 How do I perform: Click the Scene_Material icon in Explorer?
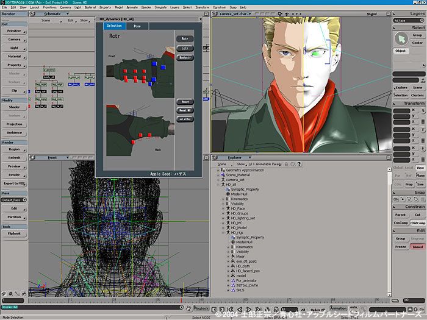click(x=223, y=175)
